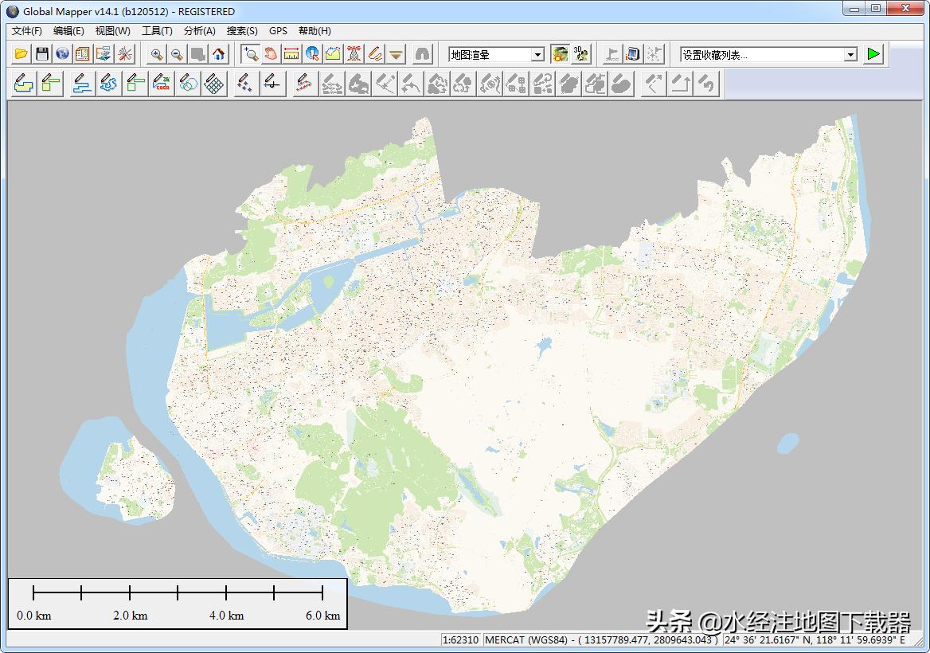Select the Create Grid digitizer tool
The image size is (930, 653).
(x=213, y=84)
